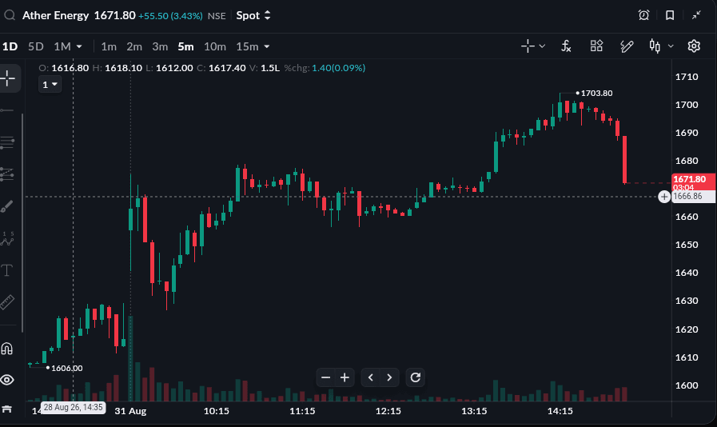Open the fx indicators menu
The image size is (717, 427).
pos(566,46)
